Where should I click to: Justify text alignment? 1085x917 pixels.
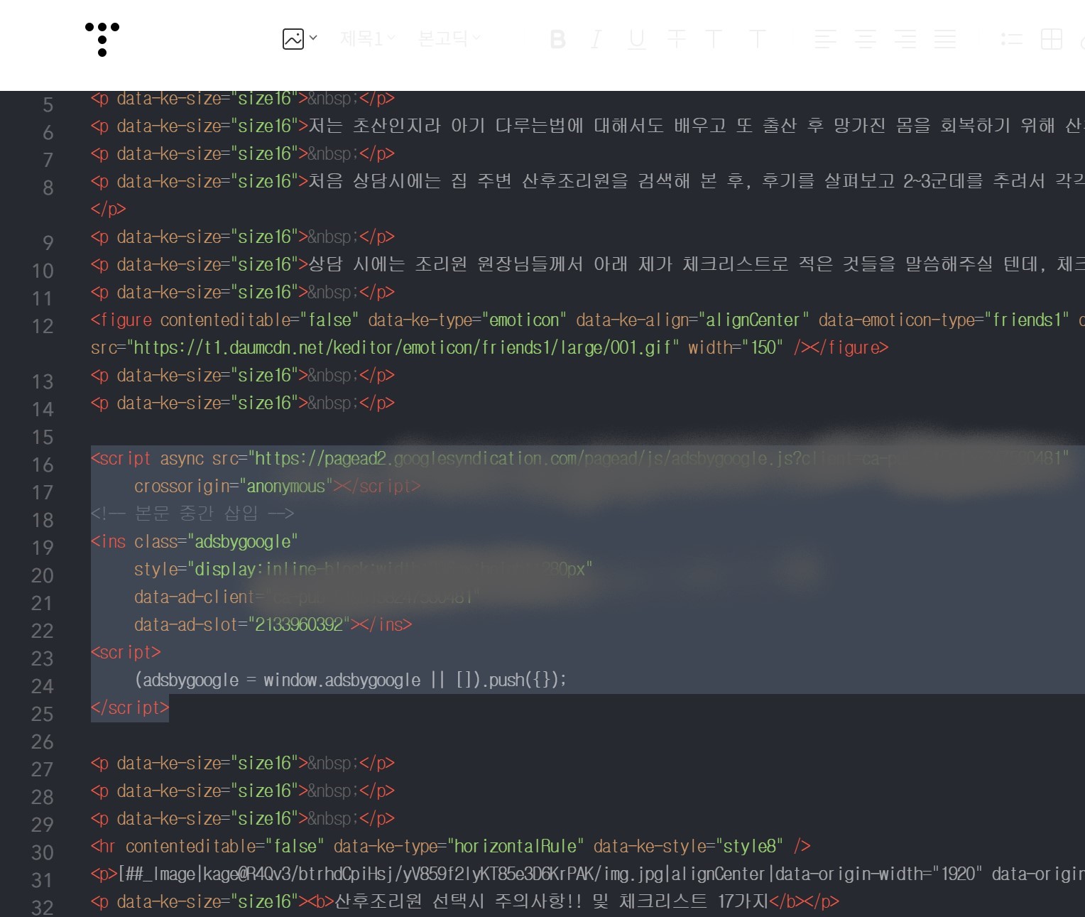(x=945, y=39)
